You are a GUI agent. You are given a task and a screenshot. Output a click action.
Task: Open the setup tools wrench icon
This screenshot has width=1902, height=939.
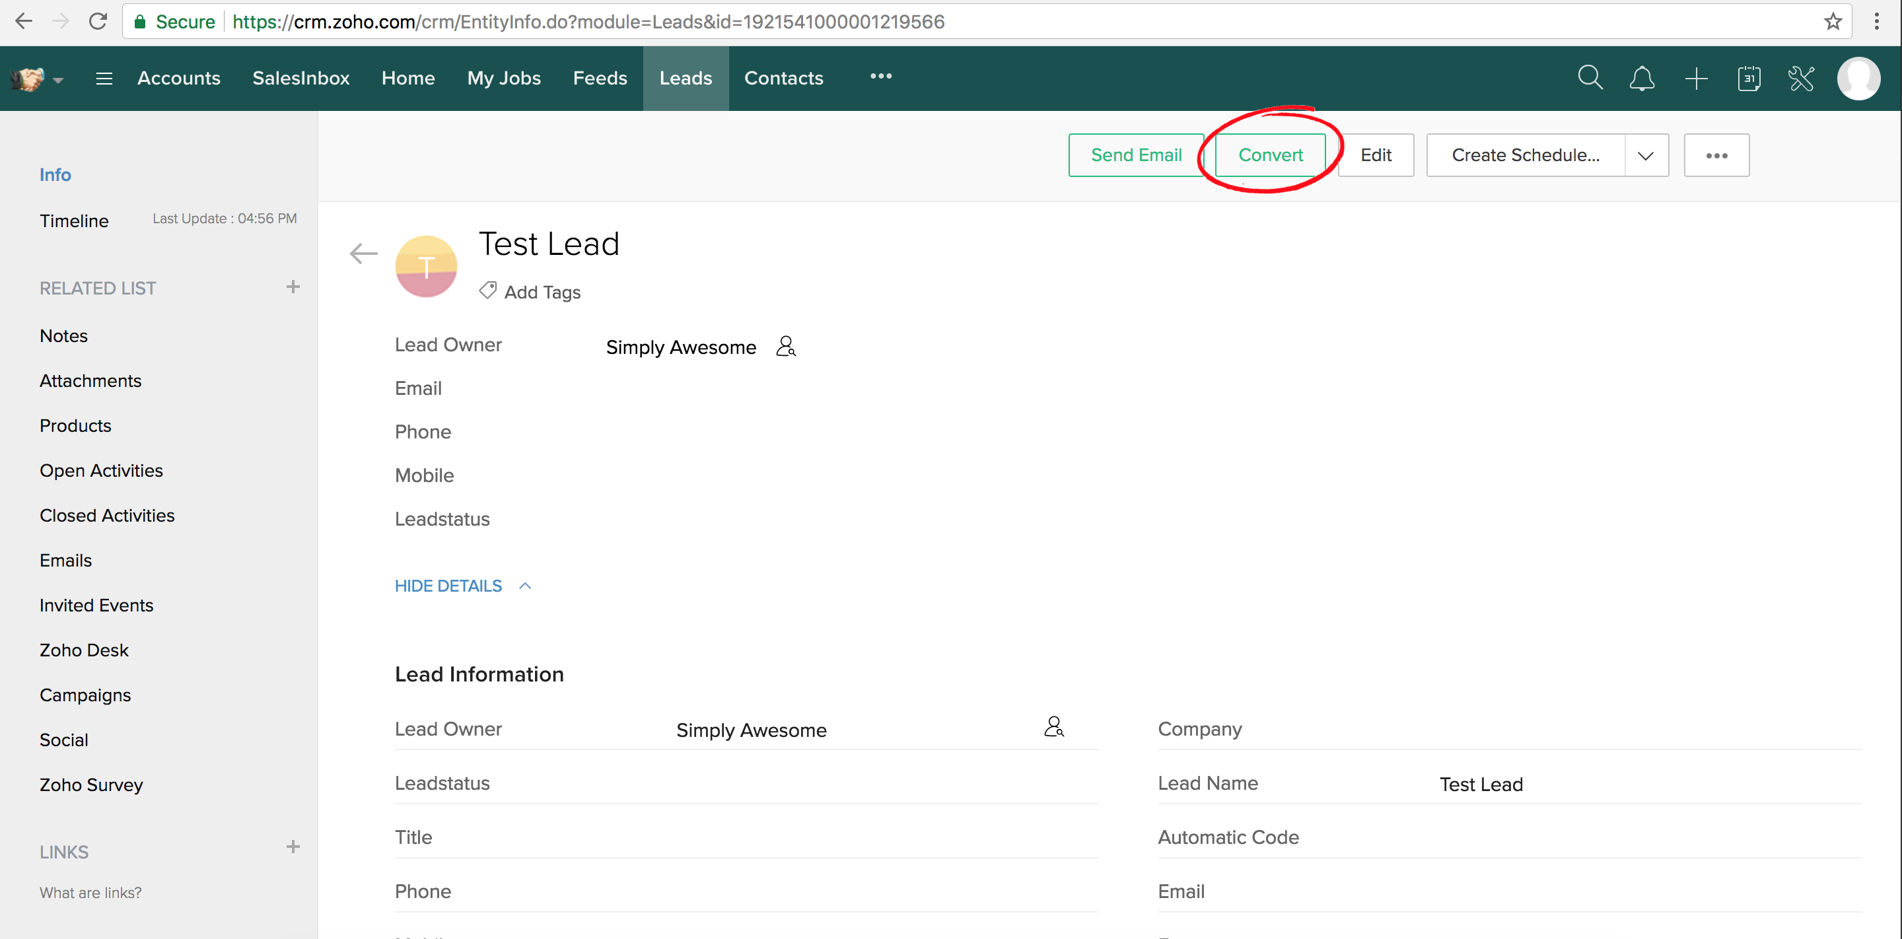1801,78
